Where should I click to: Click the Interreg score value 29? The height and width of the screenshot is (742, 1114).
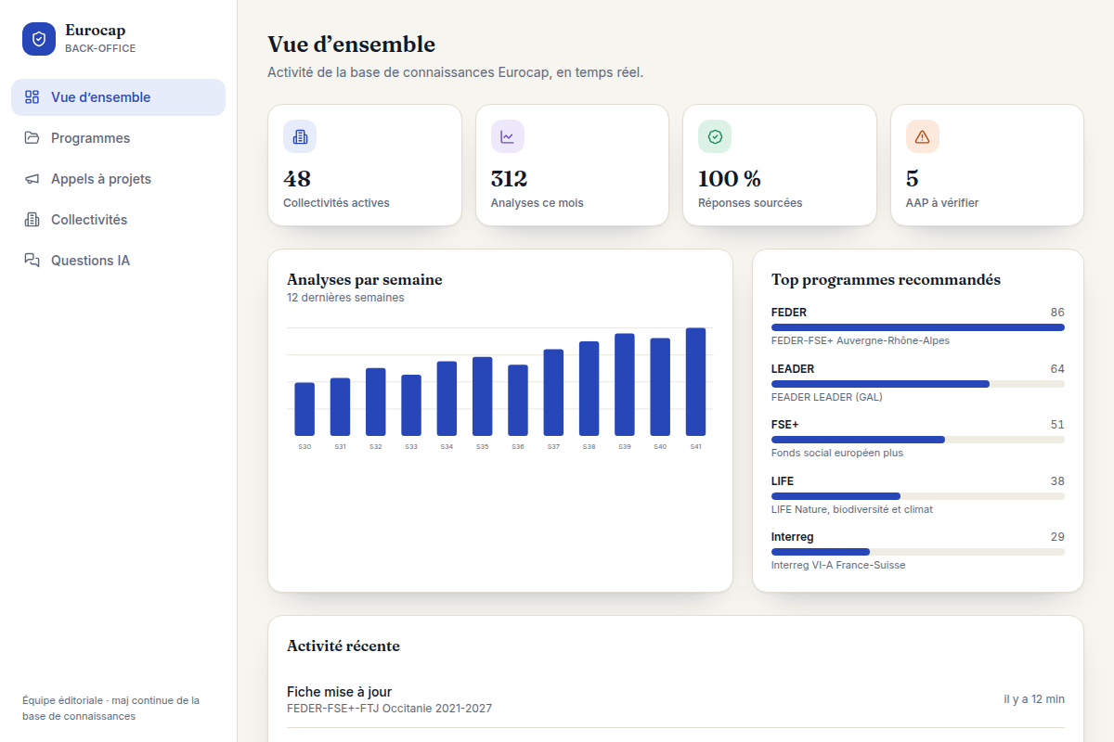[x=1057, y=537]
